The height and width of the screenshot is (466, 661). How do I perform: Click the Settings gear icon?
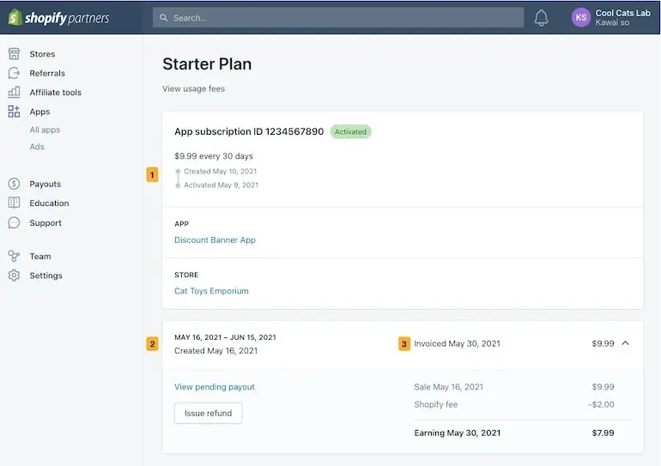point(14,275)
